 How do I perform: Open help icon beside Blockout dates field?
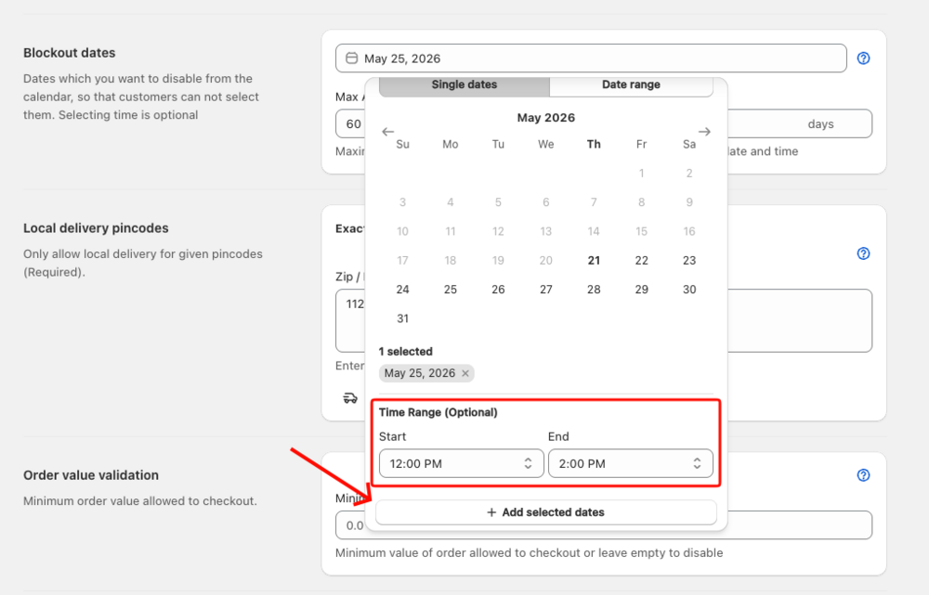pos(863,58)
